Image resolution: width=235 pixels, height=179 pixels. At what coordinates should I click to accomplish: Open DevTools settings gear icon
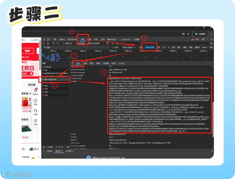click(203, 39)
